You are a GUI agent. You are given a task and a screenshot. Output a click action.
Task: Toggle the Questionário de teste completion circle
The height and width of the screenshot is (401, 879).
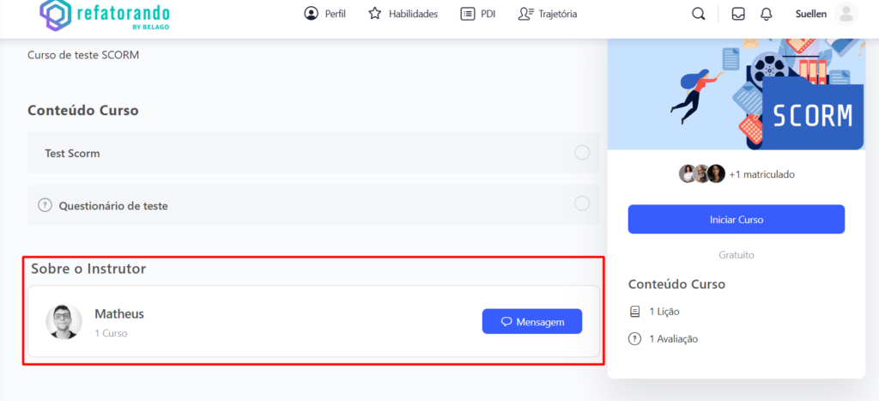(x=582, y=204)
